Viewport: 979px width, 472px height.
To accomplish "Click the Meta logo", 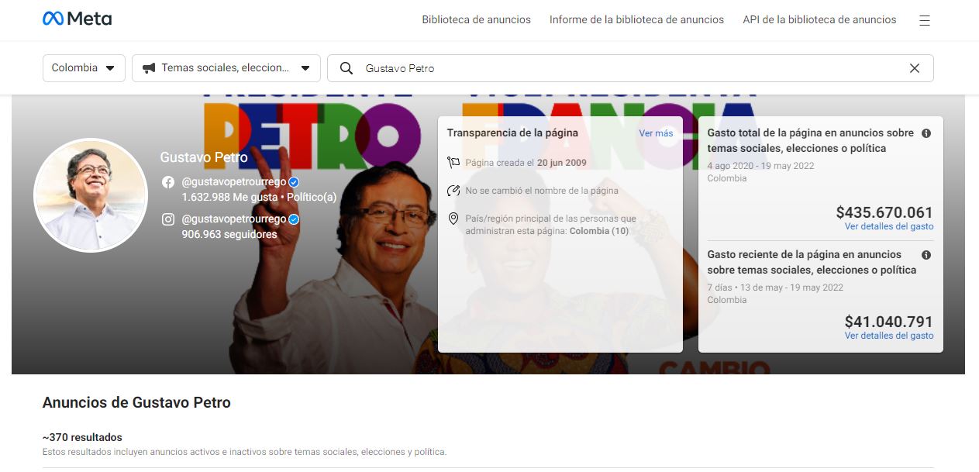I will (x=77, y=19).
